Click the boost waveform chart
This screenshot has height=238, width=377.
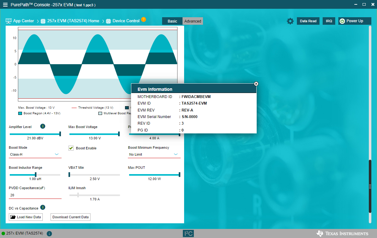[98, 64]
